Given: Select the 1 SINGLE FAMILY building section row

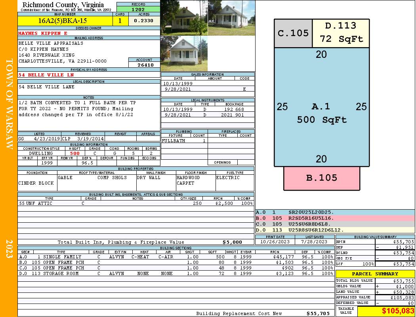Looking at the screenshot, I should pos(176,257).
